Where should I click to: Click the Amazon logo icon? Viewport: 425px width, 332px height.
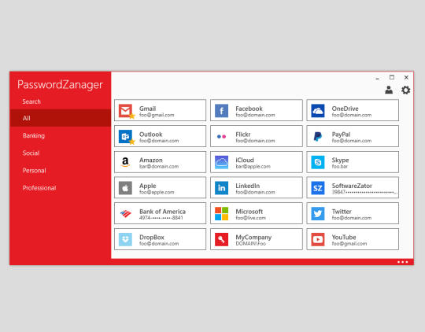[125, 162]
